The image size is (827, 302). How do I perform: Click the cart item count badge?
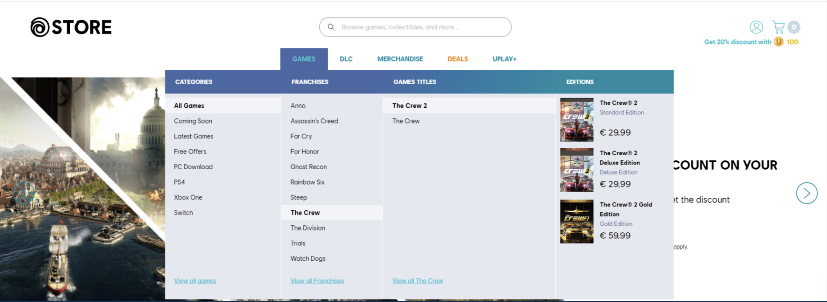794,27
